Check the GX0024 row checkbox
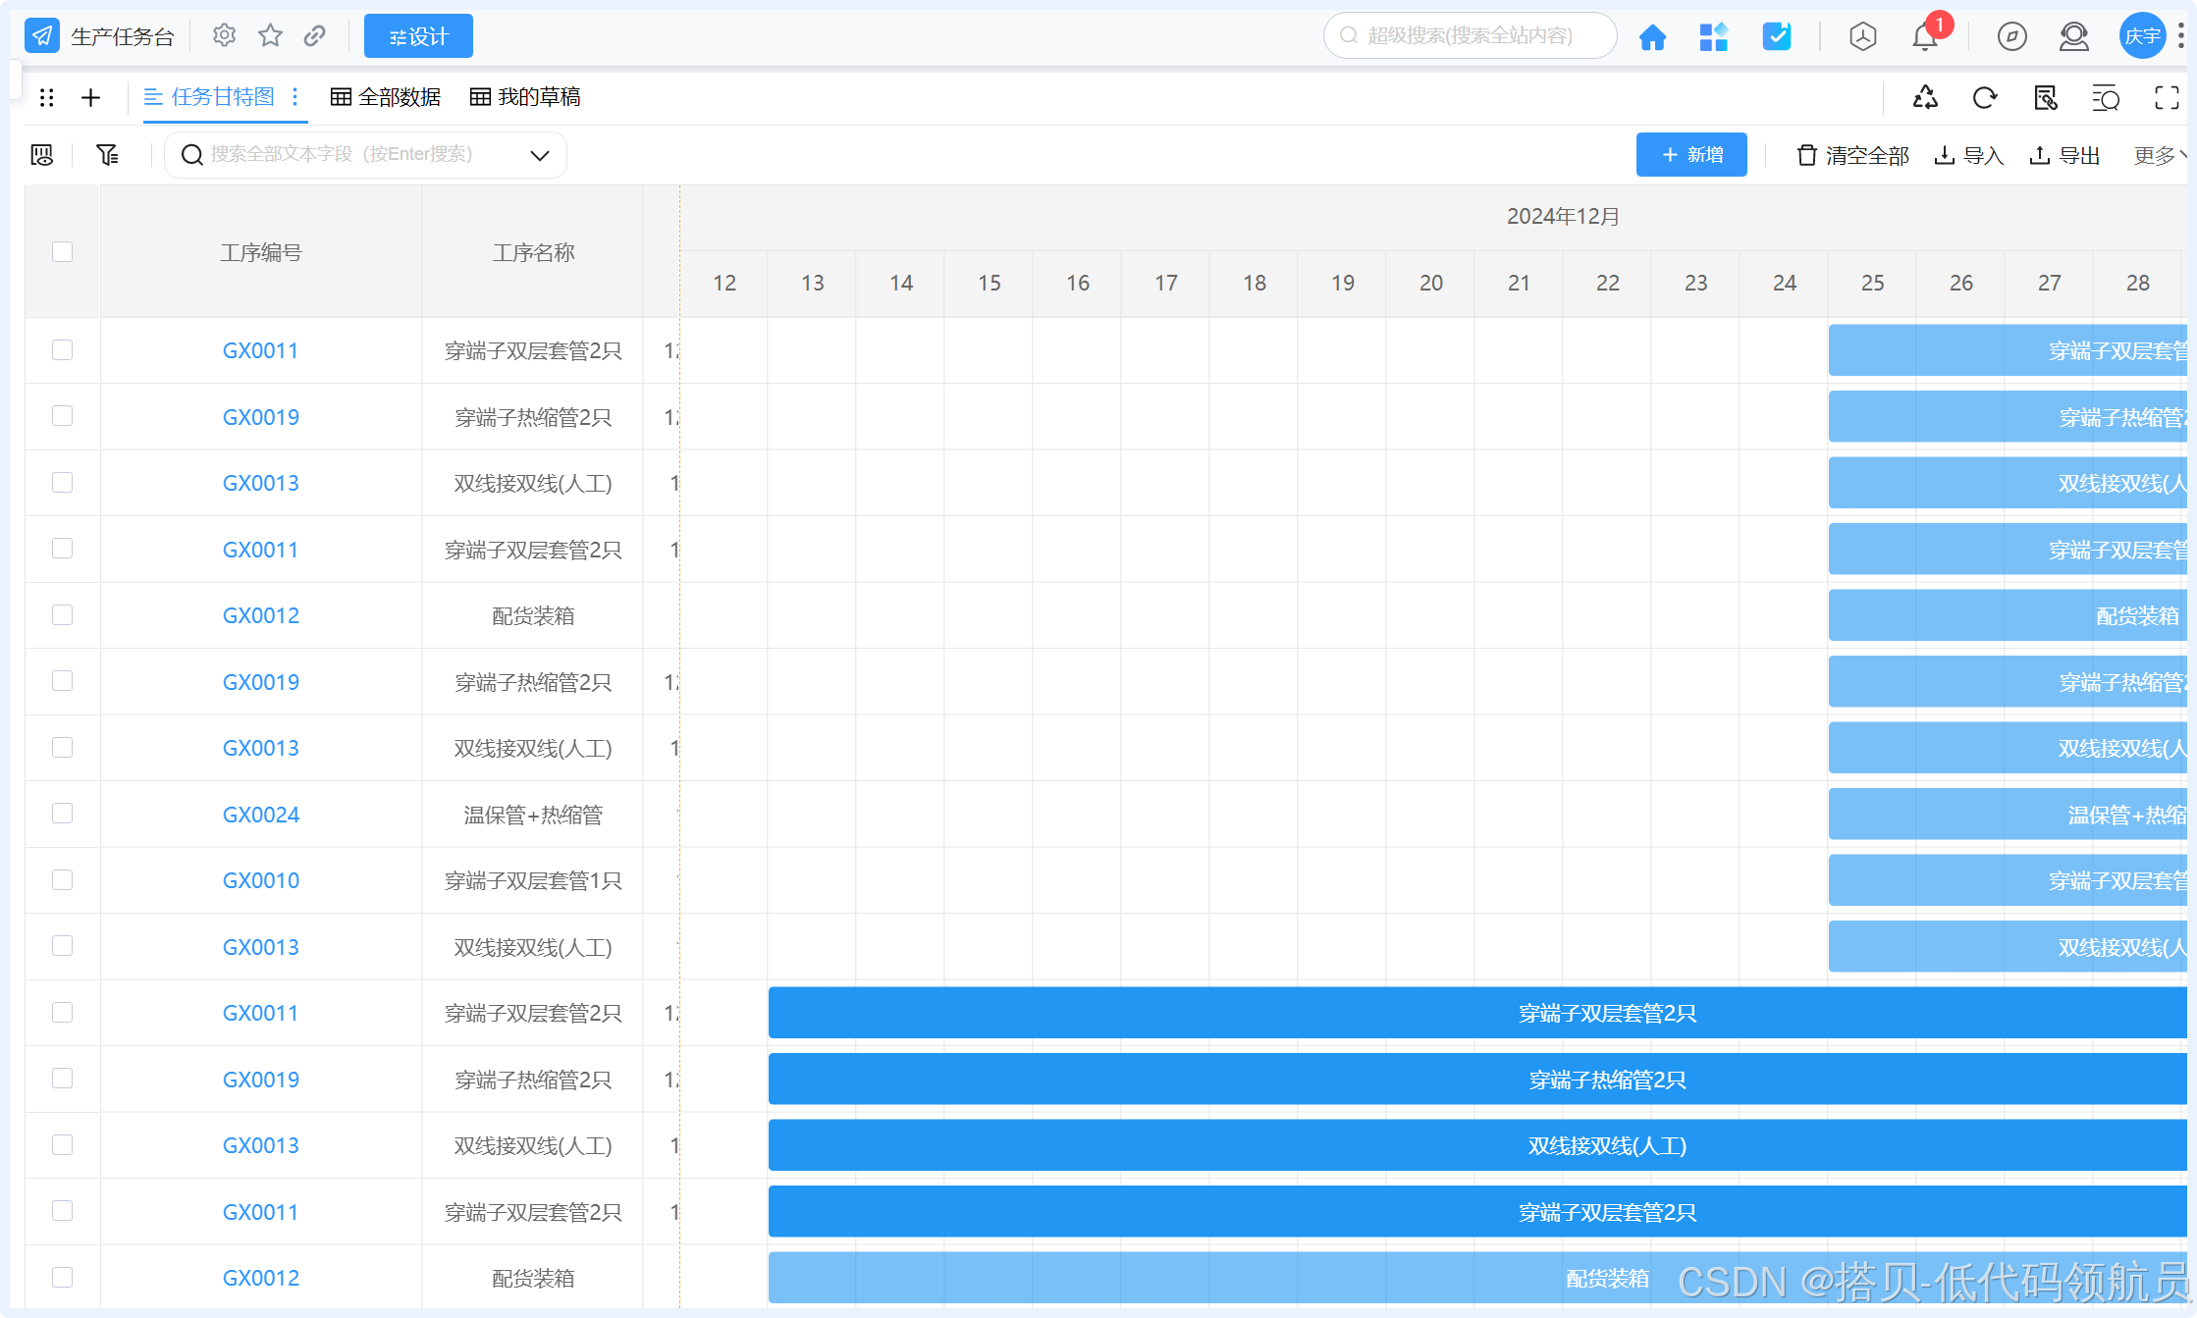The image size is (2197, 1318). click(63, 814)
